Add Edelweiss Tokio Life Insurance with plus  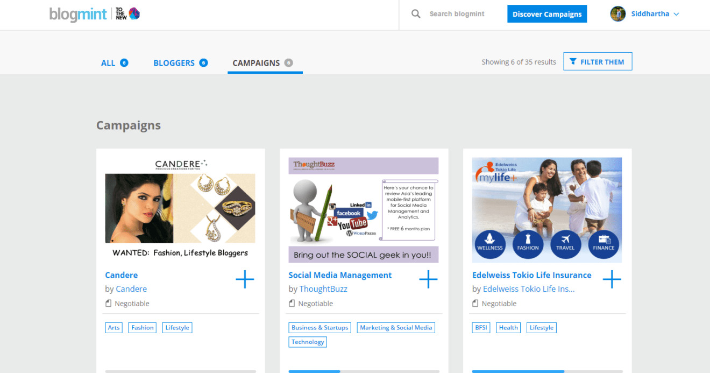(612, 279)
